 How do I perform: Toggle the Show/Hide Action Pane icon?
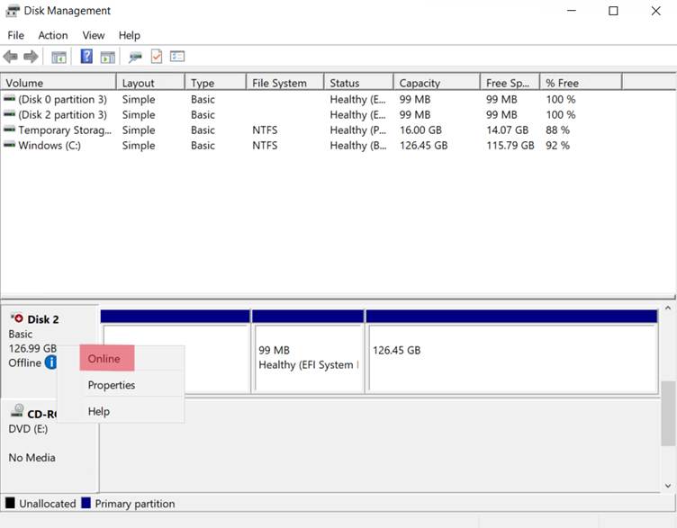click(107, 57)
